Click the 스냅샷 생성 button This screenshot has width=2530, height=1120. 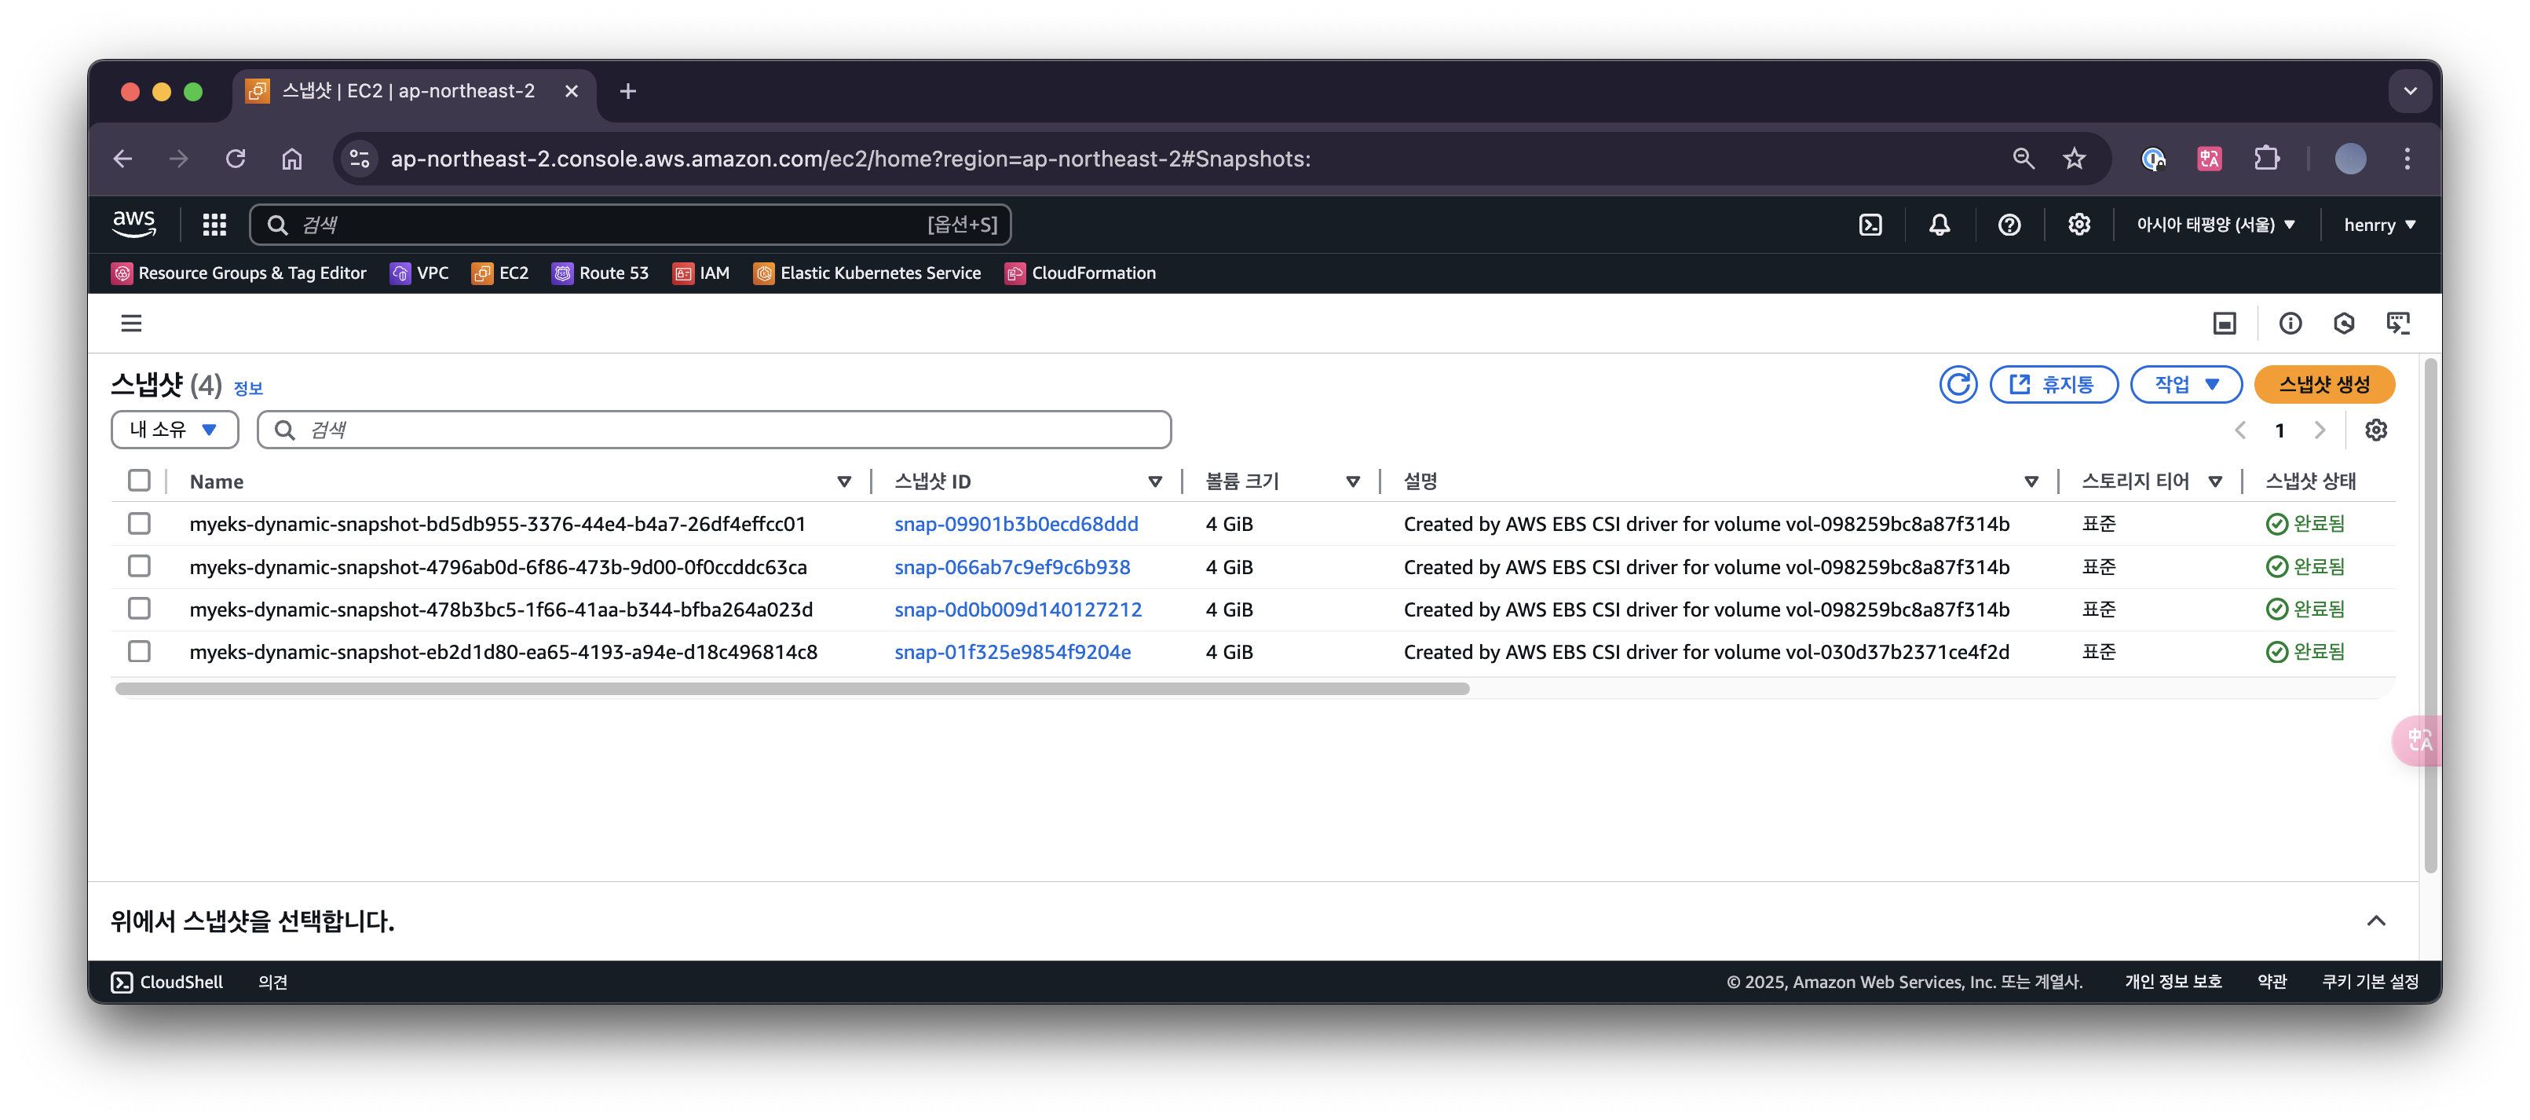[x=2323, y=384]
